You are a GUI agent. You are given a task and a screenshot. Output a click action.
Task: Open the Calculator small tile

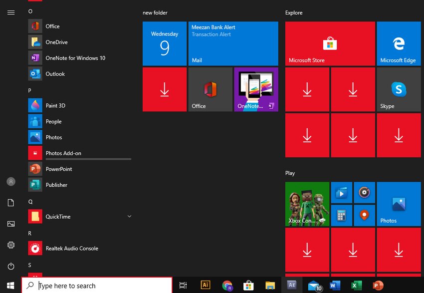[x=342, y=215]
